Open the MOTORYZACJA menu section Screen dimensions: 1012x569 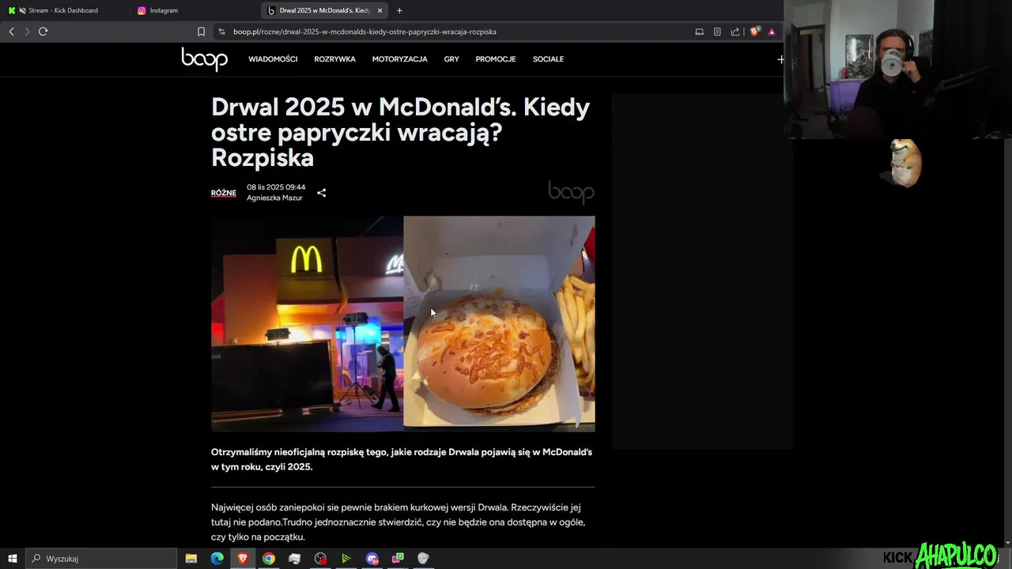pos(399,59)
